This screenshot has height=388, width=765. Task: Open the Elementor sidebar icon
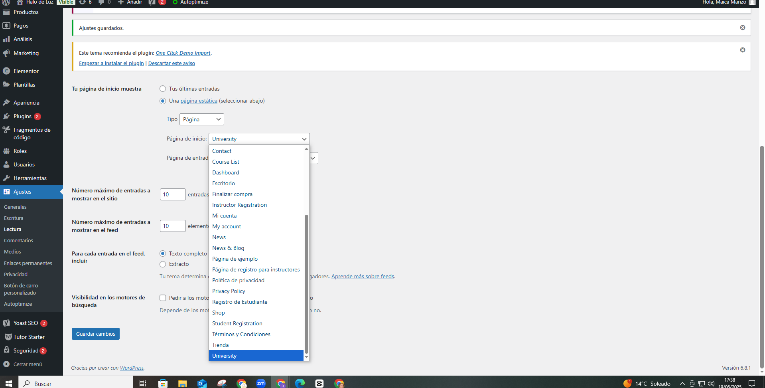pos(6,71)
